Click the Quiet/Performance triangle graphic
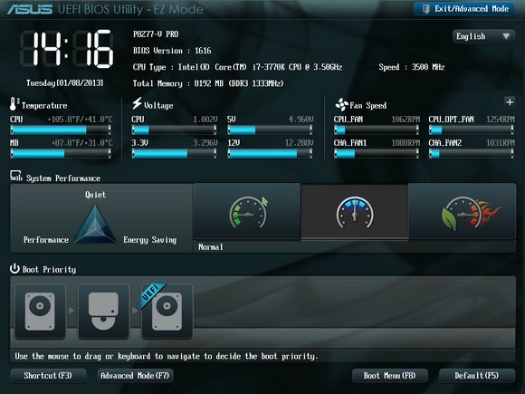 95,224
